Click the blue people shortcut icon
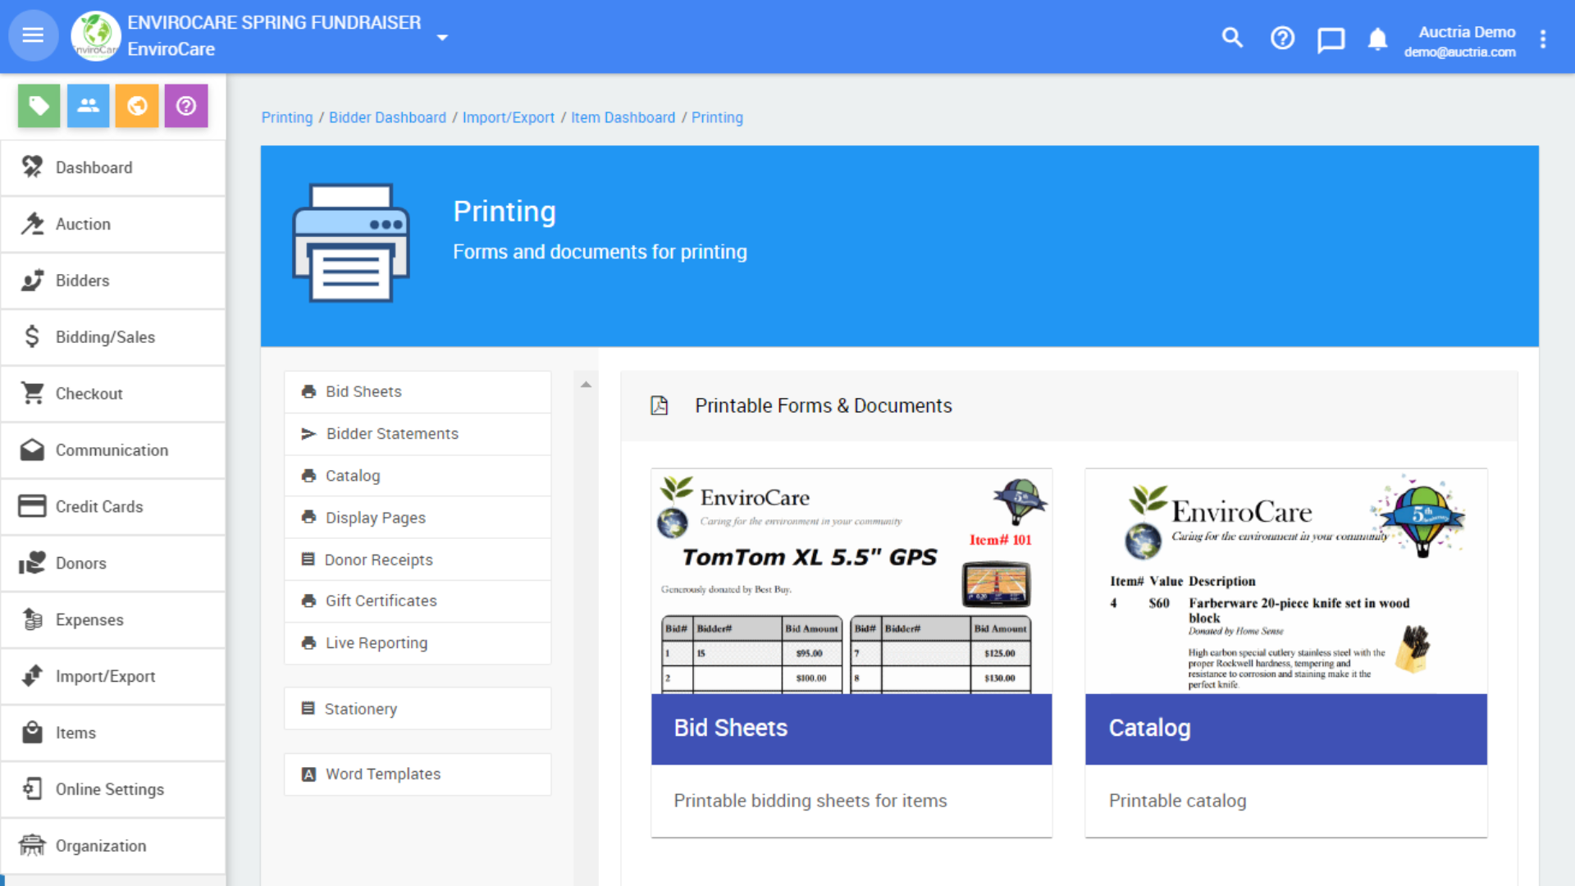The image size is (1575, 886). (x=88, y=106)
